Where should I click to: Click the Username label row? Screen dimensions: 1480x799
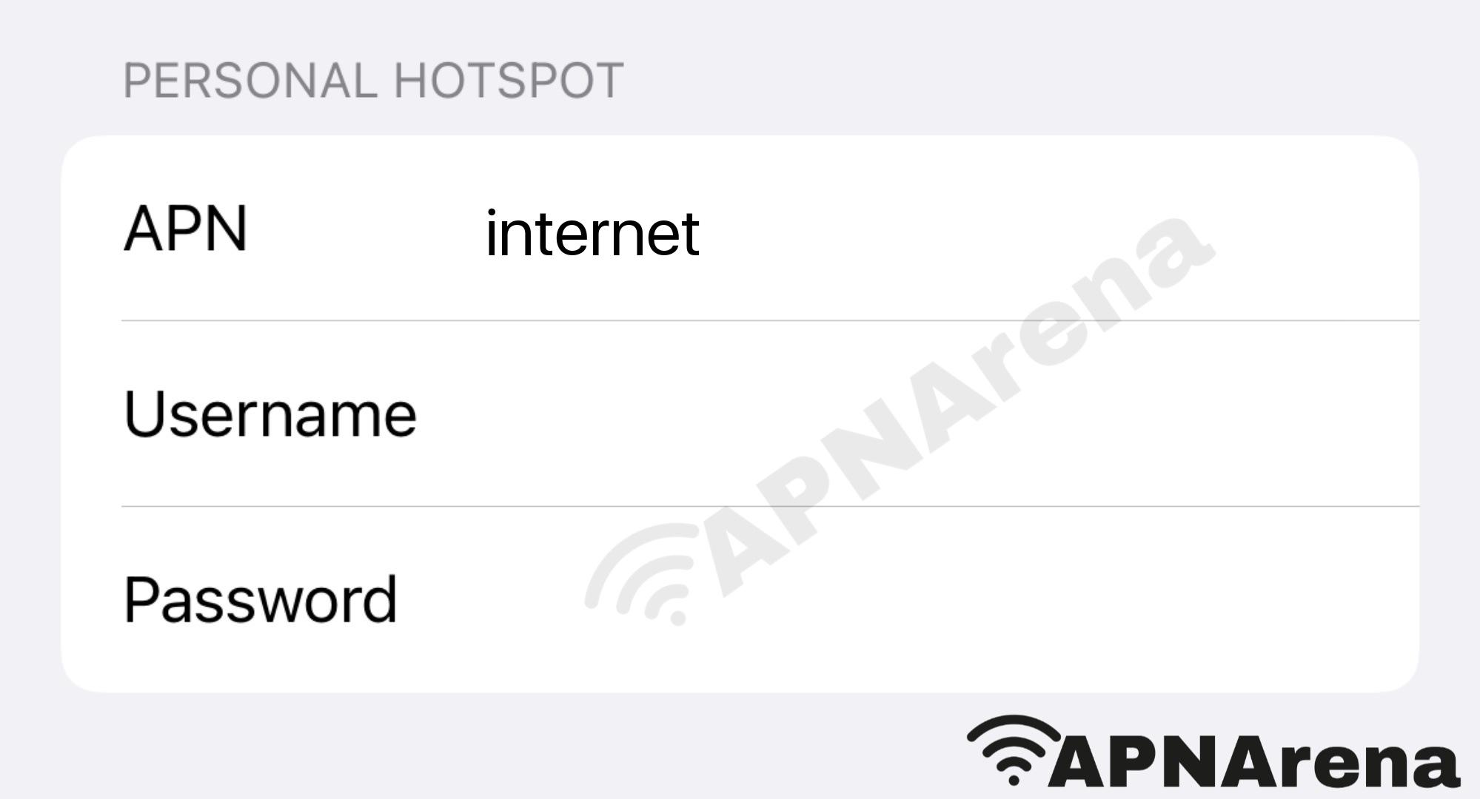[x=740, y=415]
